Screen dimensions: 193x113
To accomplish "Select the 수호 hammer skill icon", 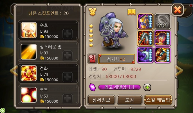I will tap(29, 30).
